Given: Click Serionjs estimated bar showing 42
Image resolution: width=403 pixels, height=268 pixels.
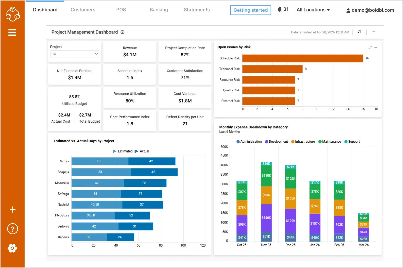Looking at the screenshot, I should 95,226.
